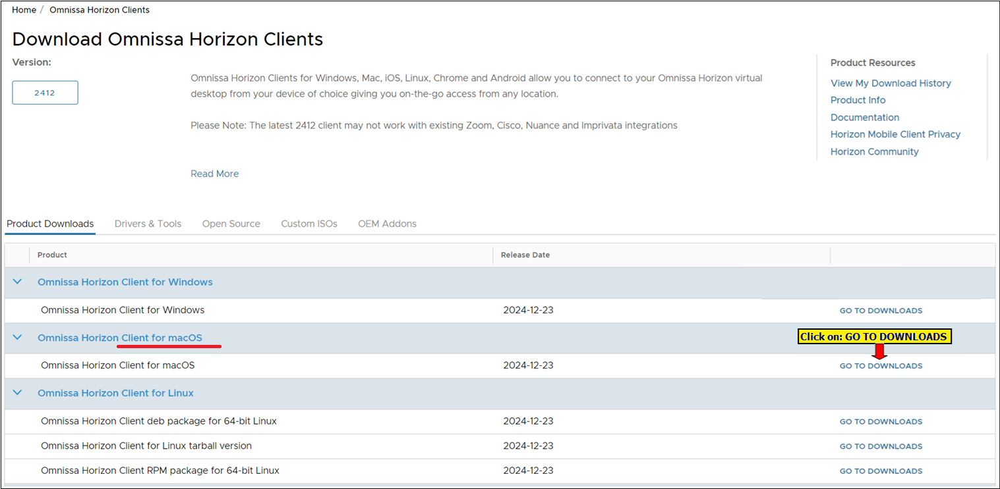The image size is (1000, 489).
Task: Open the Product Info resource link
Action: coord(858,100)
